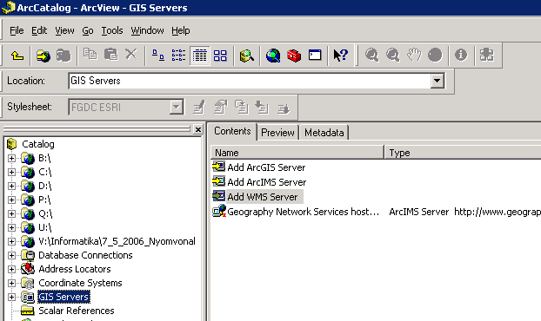
Task: Click Edit Metadata icon
Action: 198,107
